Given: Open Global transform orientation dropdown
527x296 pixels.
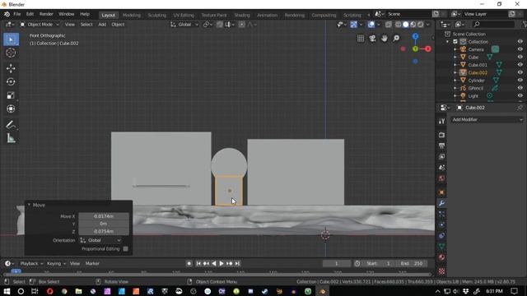Looking at the screenshot, I should click(x=184, y=25).
